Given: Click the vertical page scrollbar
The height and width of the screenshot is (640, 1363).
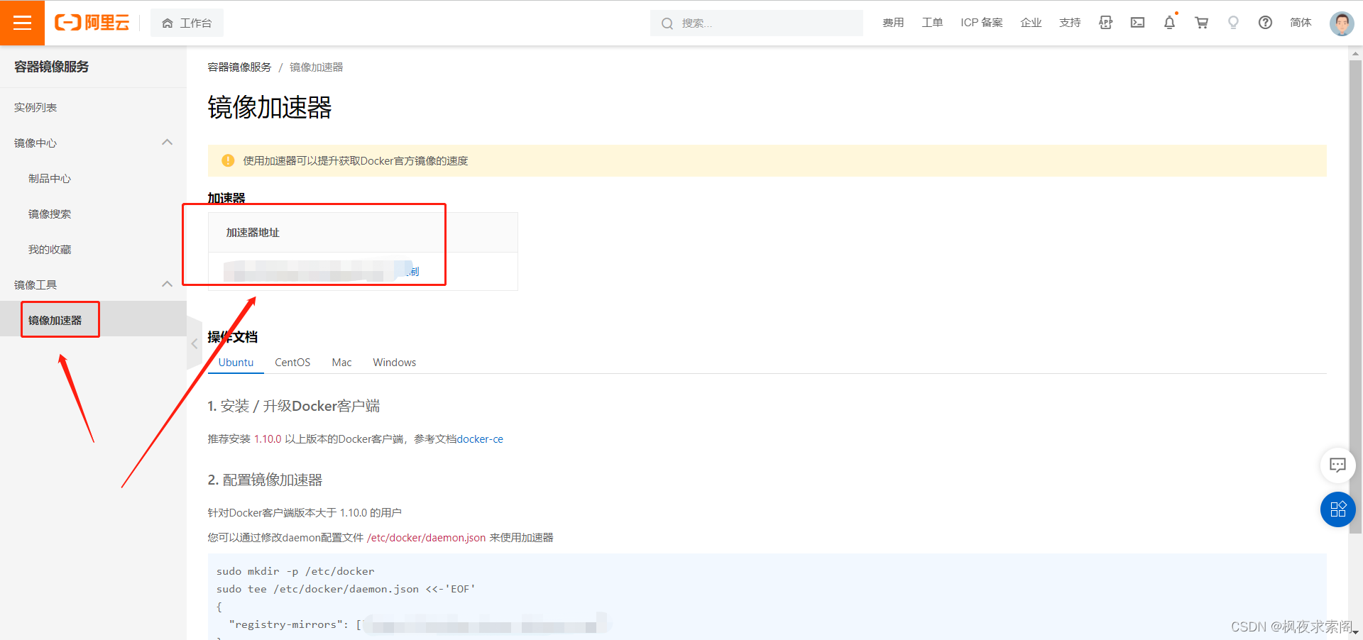Looking at the screenshot, I should tap(1355, 297).
